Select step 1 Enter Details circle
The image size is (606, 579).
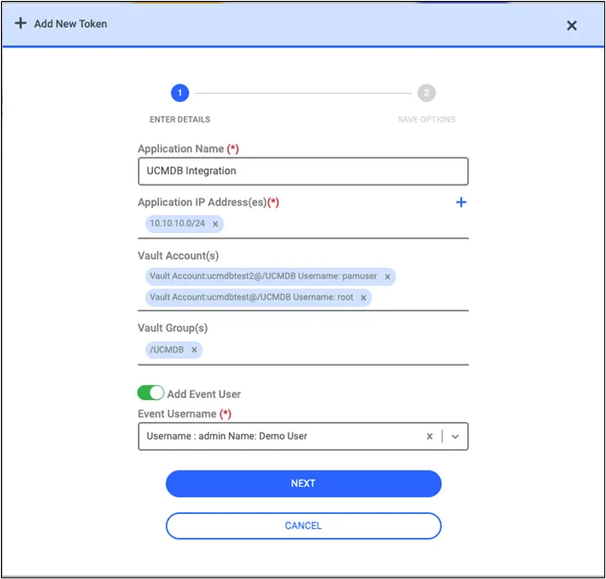tap(180, 93)
